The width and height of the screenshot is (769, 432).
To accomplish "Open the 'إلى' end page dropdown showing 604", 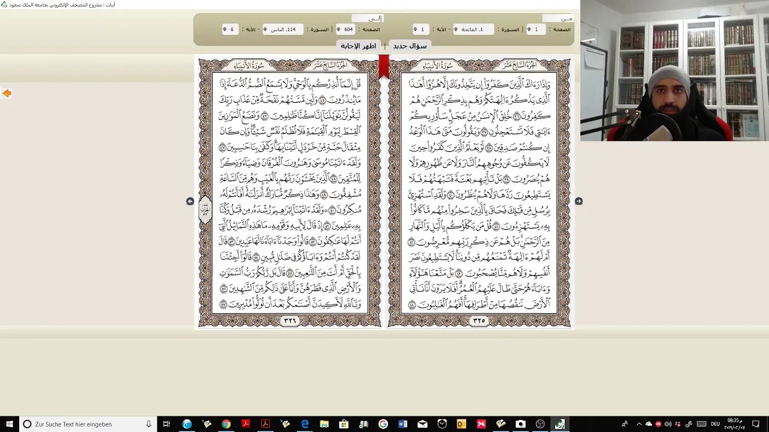I will (346, 29).
